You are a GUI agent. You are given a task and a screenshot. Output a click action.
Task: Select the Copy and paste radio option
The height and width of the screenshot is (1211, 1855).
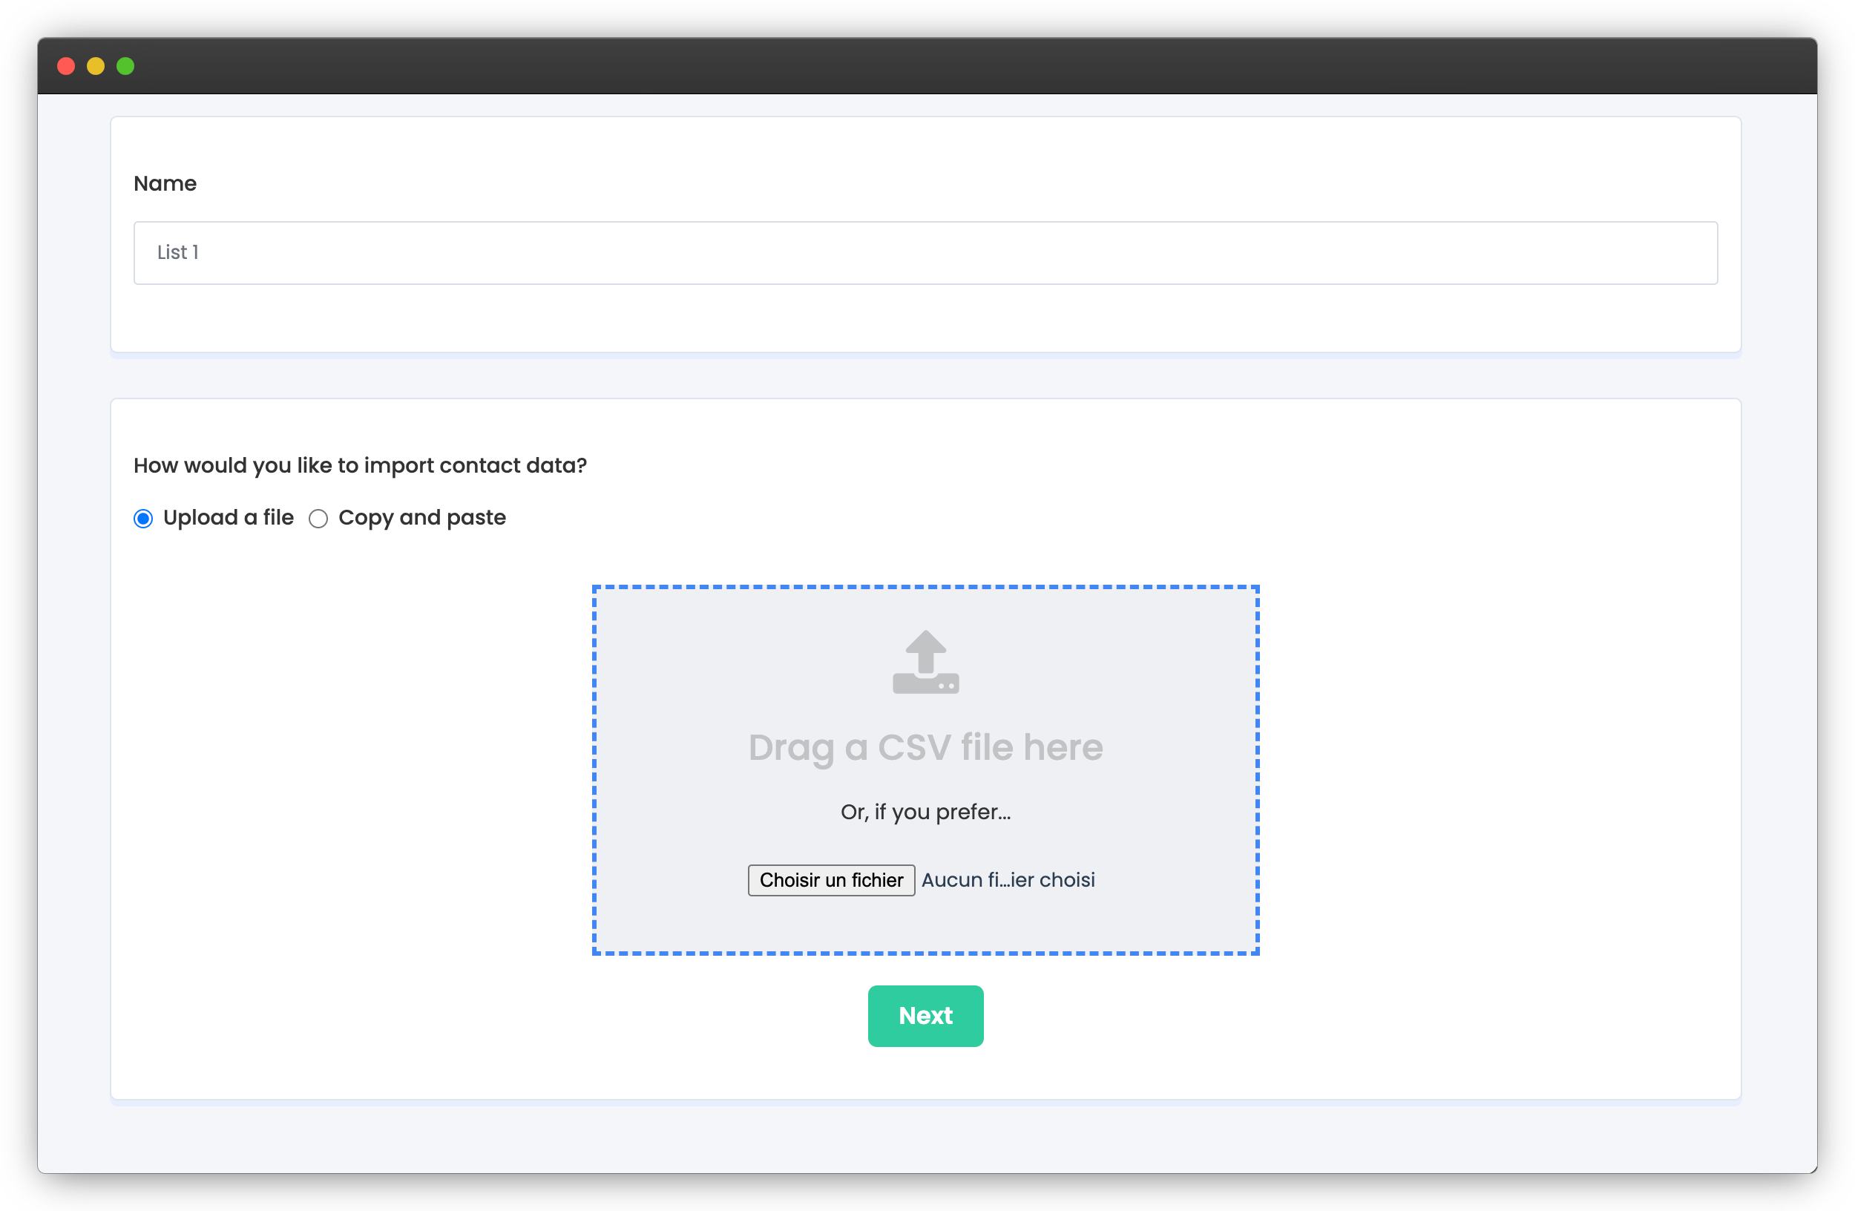click(x=318, y=518)
